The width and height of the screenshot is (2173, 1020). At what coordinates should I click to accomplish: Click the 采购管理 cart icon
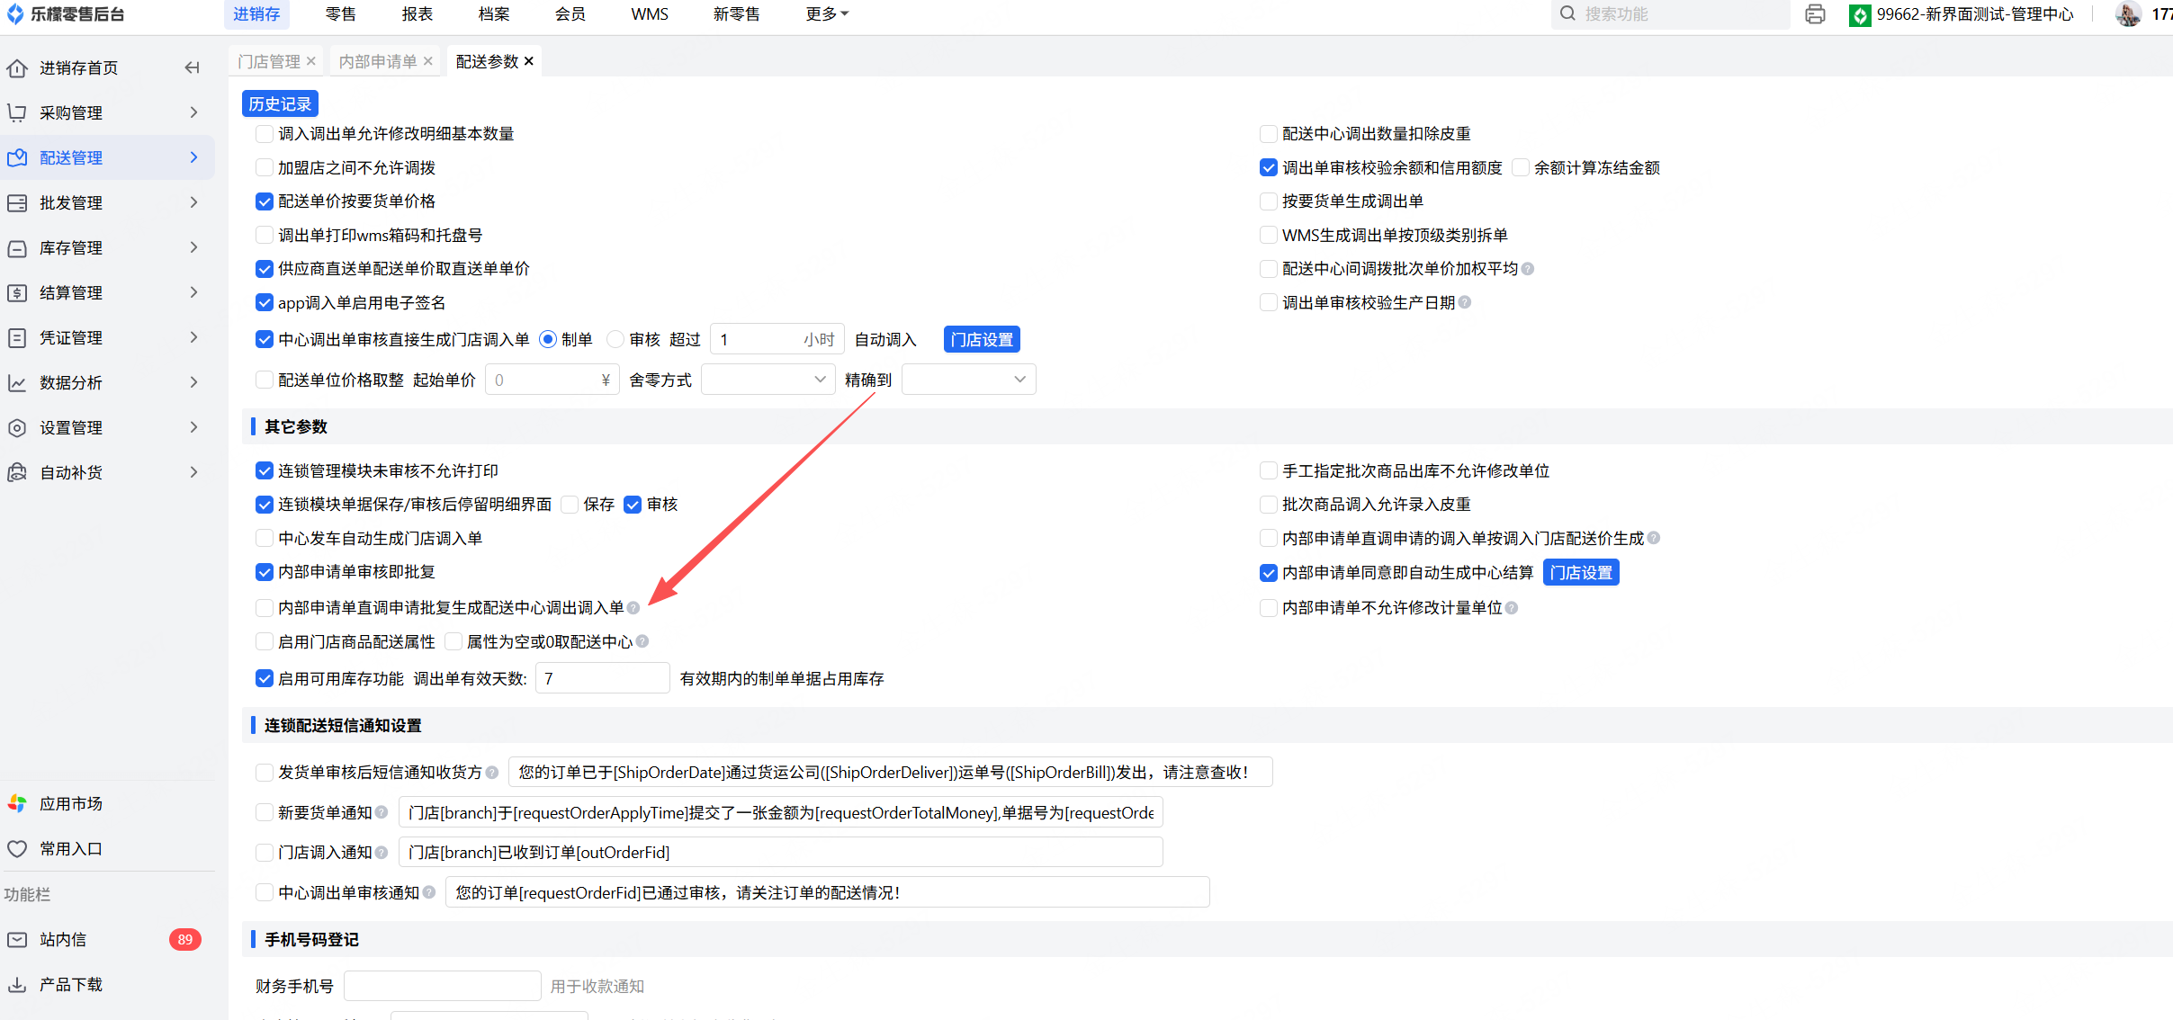click(x=17, y=112)
